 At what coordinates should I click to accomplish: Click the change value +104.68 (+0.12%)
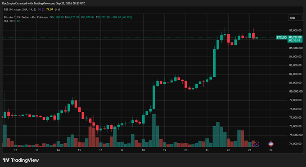tap(121, 18)
